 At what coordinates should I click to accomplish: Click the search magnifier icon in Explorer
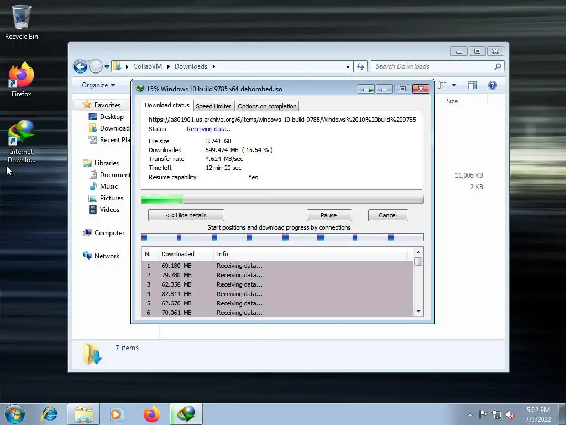coord(498,66)
